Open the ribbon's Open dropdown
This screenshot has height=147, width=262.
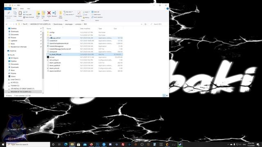coord(86,12)
